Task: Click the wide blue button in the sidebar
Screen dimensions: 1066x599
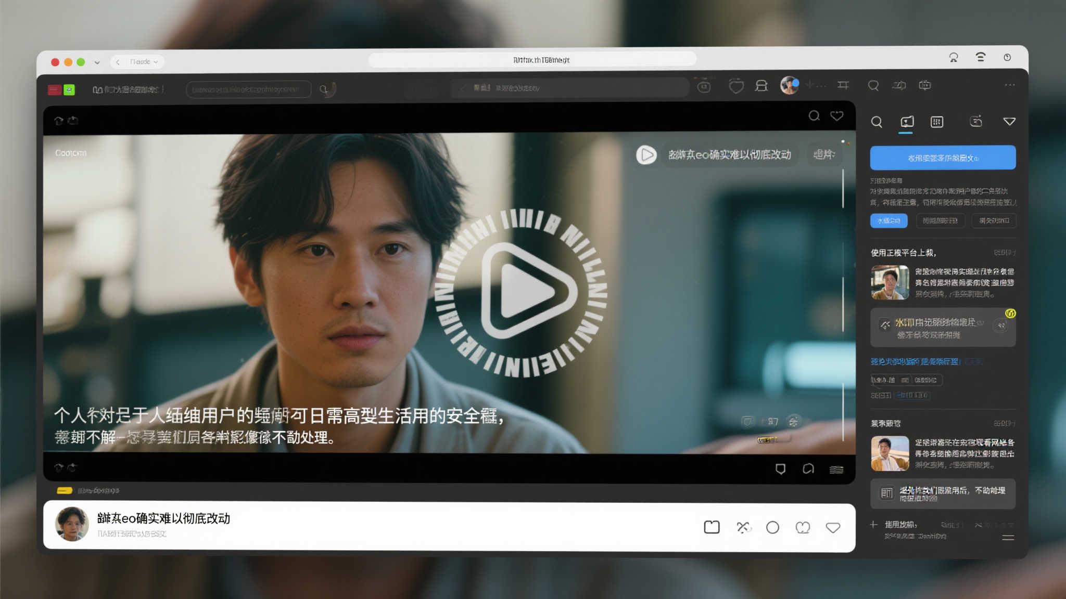Action: click(943, 158)
